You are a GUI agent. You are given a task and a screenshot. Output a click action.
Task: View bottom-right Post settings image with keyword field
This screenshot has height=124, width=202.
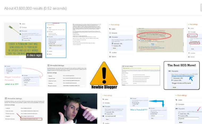click(x=188, y=109)
